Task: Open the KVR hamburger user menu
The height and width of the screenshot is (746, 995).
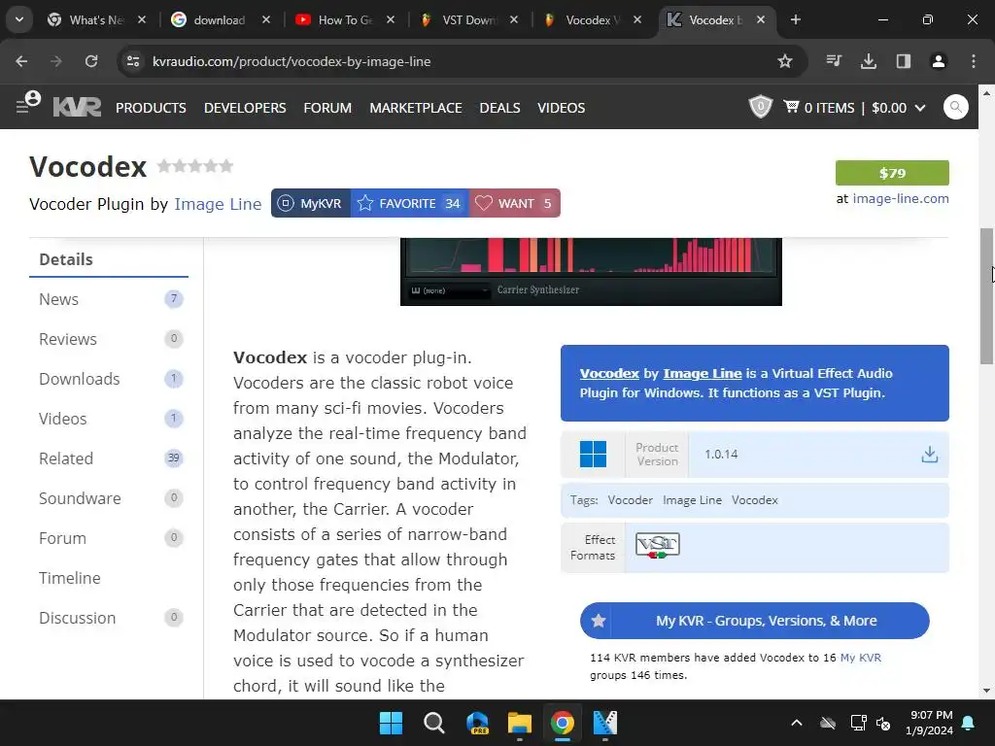Action: (28, 103)
